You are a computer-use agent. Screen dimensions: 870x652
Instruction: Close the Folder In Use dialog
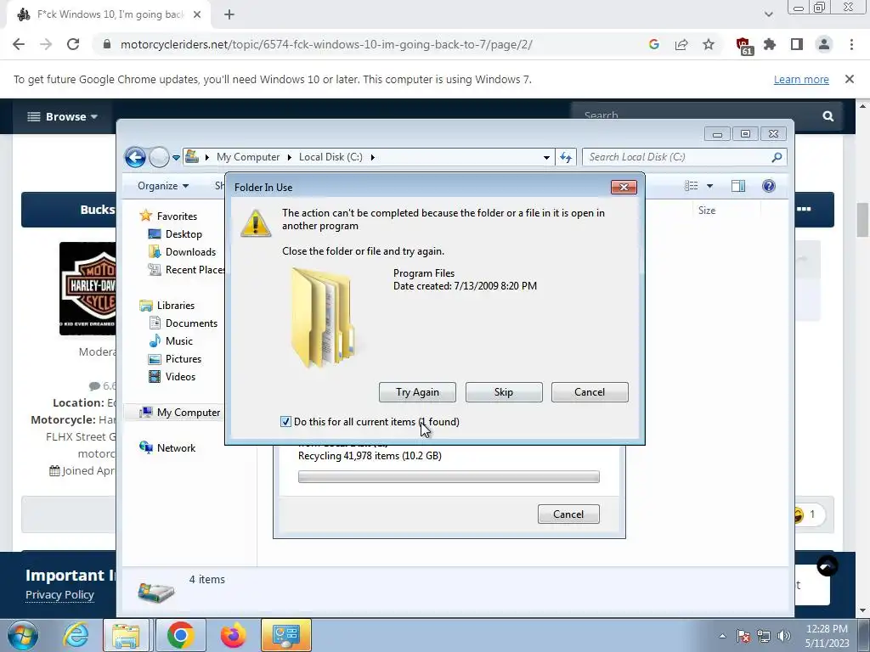click(624, 188)
